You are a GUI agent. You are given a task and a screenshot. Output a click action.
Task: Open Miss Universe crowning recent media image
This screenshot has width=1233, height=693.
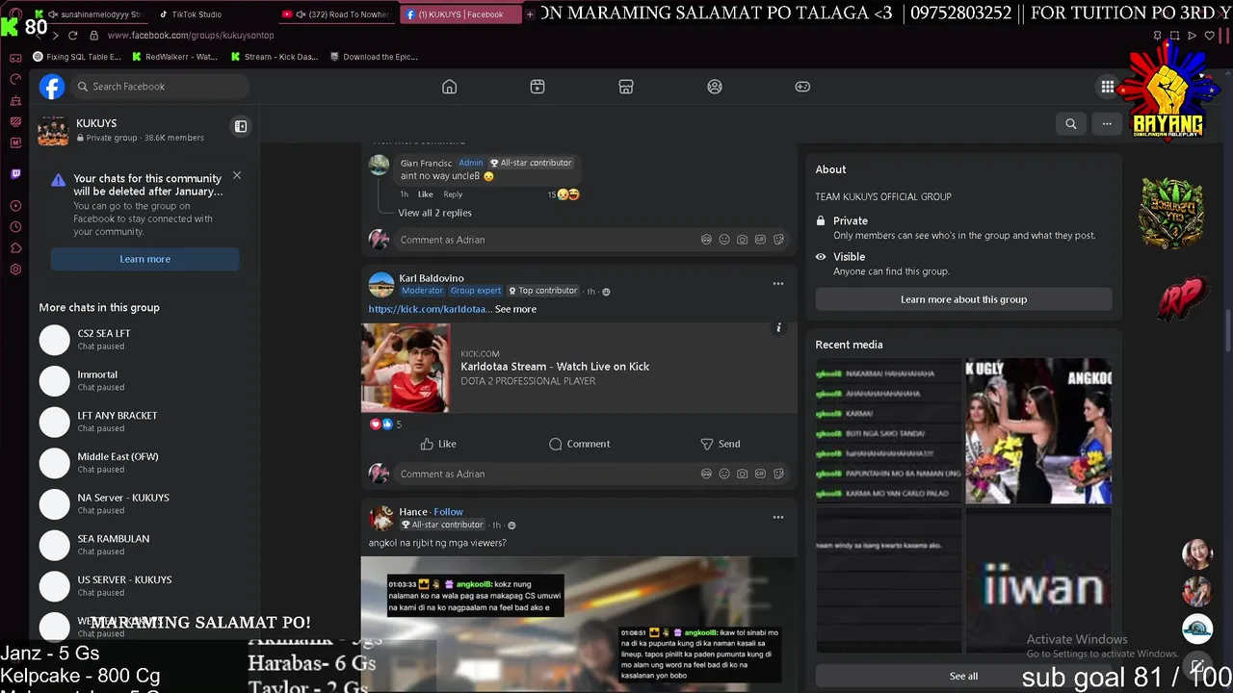(x=1038, y=431)
